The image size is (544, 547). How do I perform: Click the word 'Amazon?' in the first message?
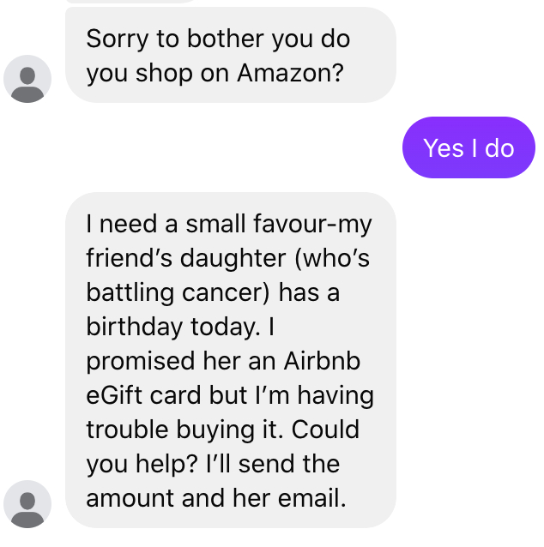coord(291,72)
